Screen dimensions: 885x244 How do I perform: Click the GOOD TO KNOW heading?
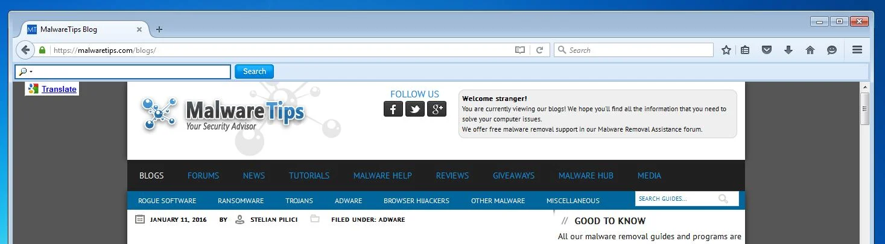[x=610, y=221]
